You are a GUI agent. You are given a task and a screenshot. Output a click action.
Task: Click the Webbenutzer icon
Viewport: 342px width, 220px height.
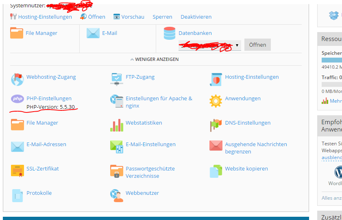point(117,195)
